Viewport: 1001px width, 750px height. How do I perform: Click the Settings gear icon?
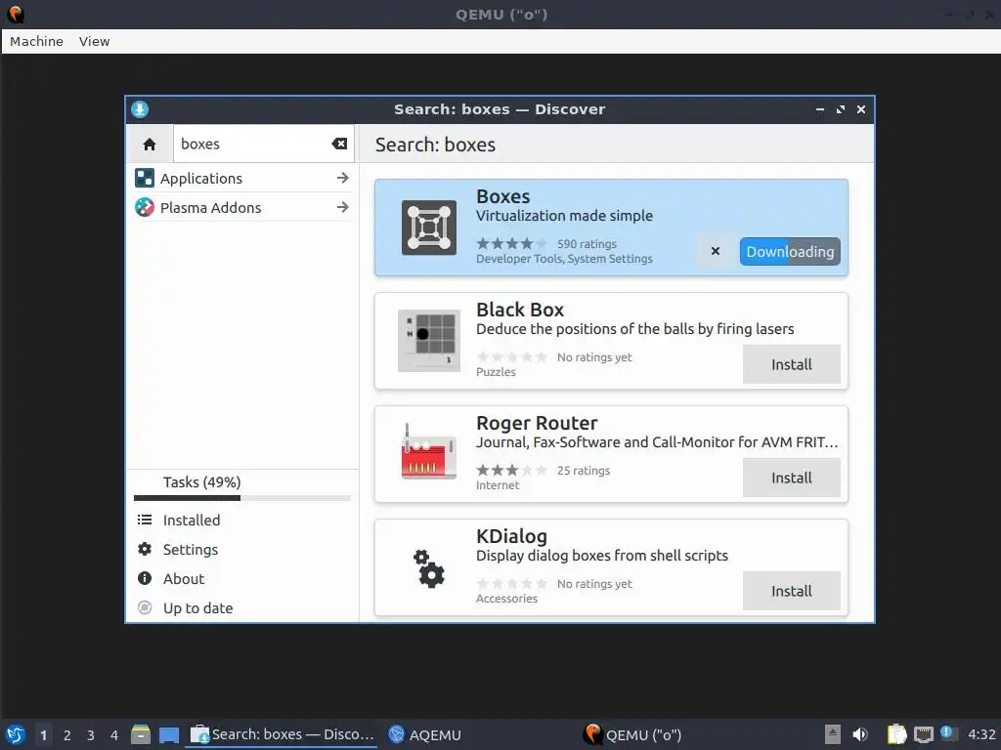pos(145,549)
